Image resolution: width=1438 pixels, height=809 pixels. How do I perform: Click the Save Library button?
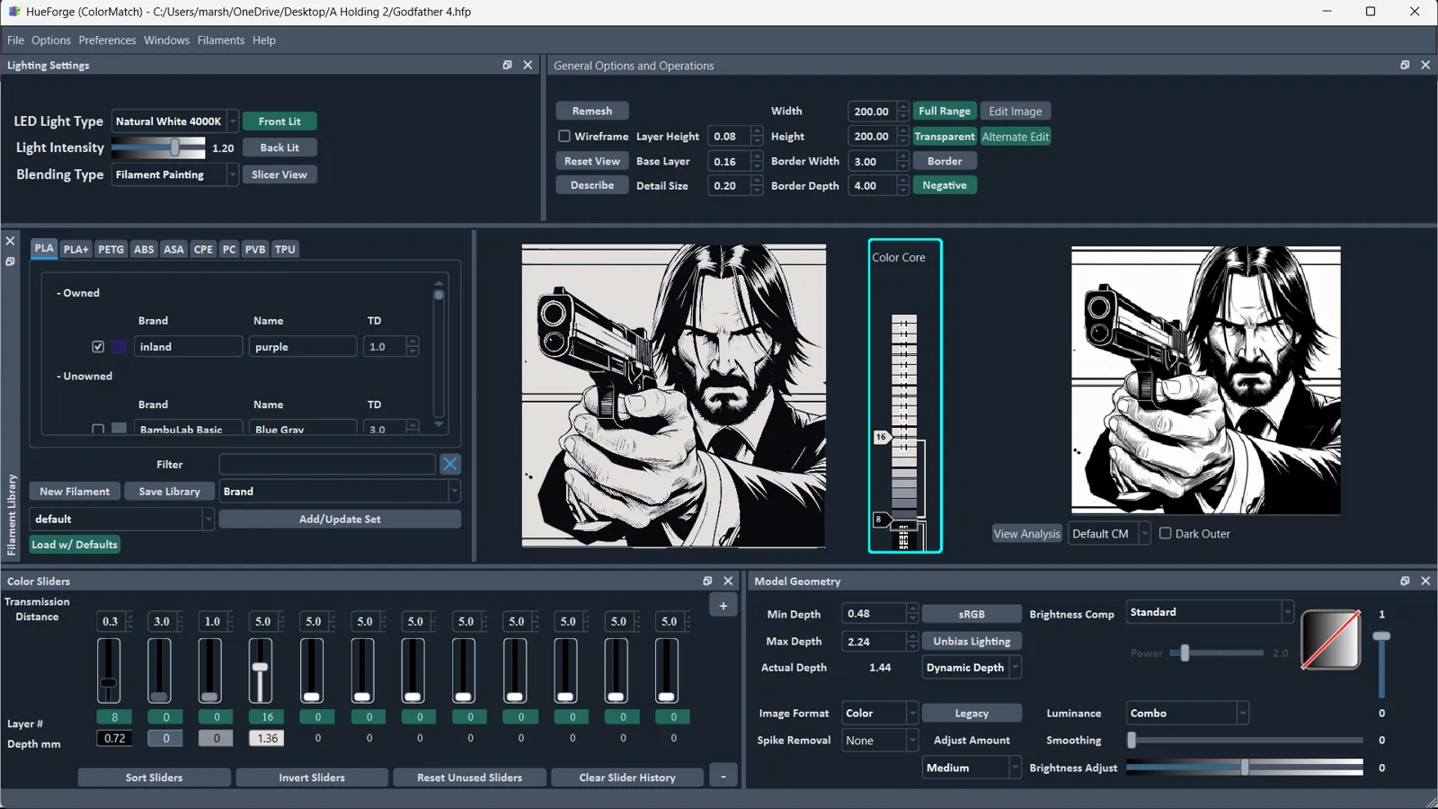point(169,492)
